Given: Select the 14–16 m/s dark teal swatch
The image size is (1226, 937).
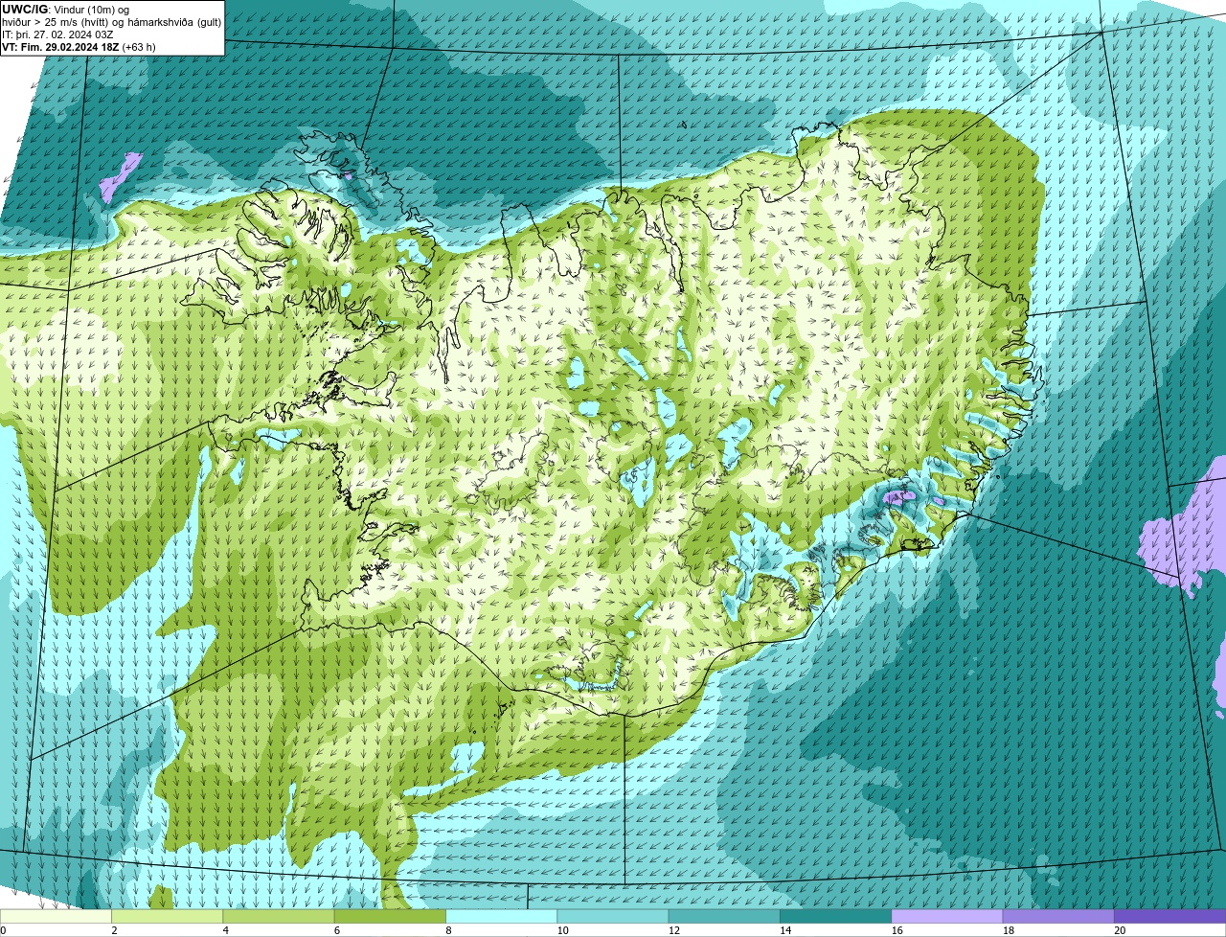Looking at the screenshot, I should [835, 916].
